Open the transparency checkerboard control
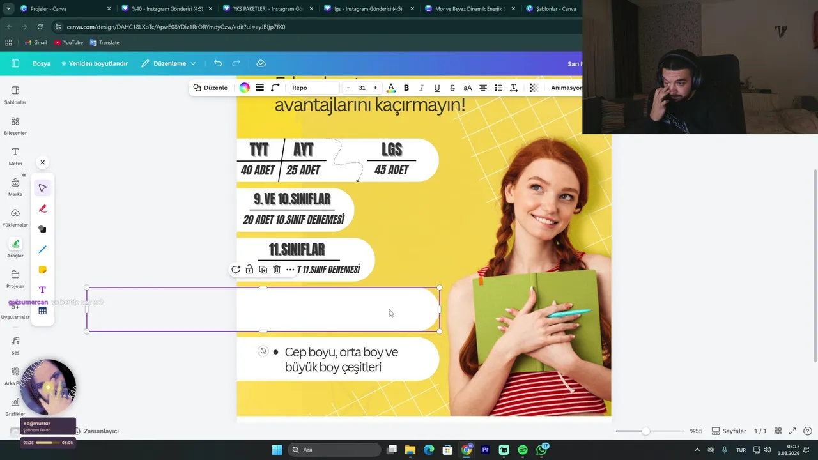 [534, 88]
